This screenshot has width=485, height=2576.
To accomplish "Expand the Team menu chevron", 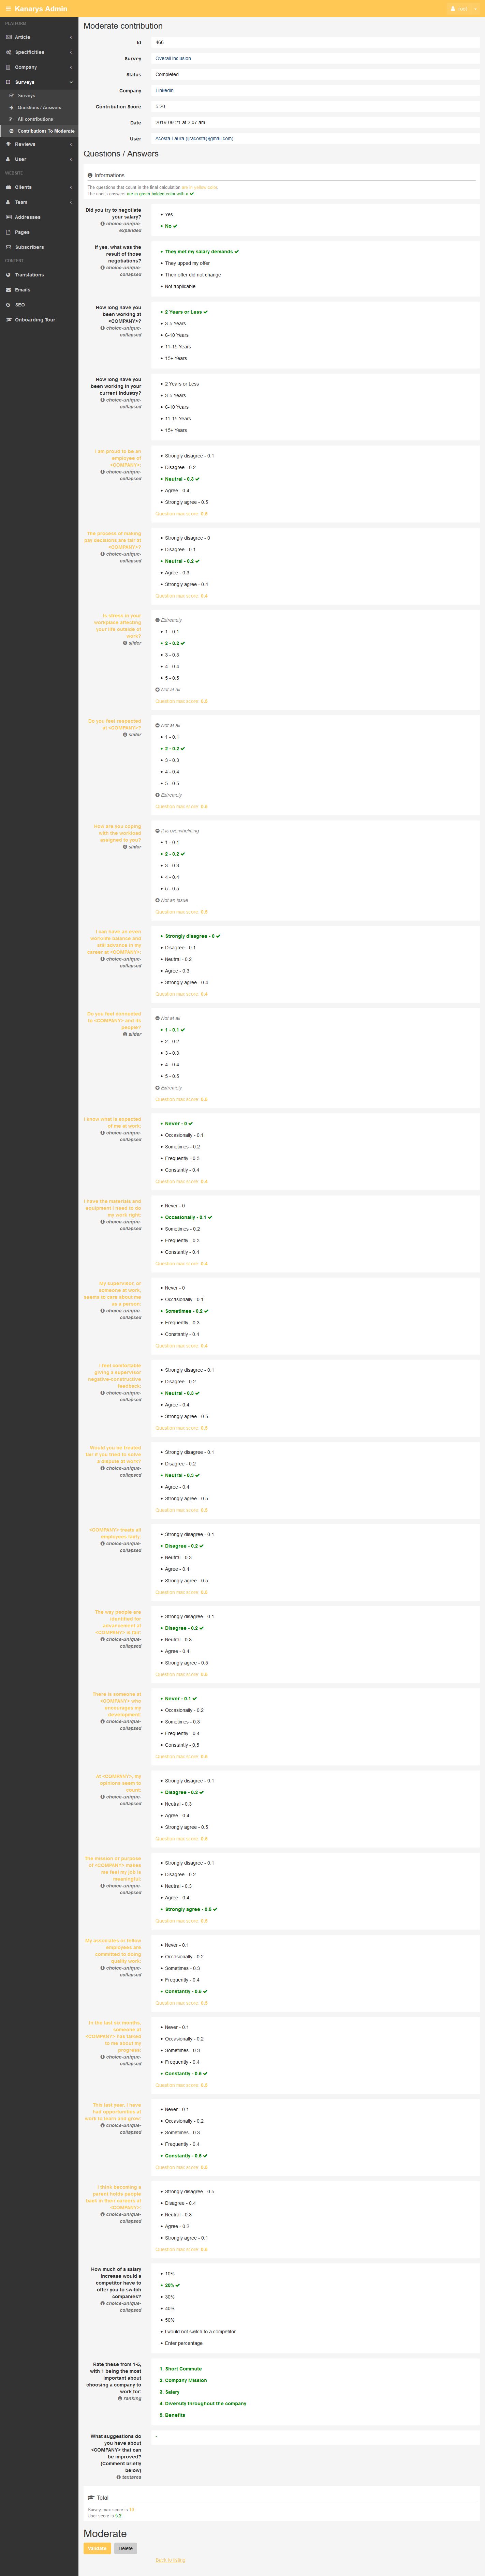I will 71,202.
